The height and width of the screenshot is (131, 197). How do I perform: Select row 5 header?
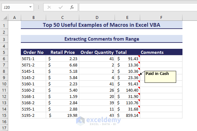[x=4, y=52]
